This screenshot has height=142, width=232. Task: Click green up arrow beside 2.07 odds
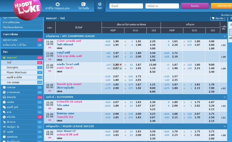tap(121, 68)
